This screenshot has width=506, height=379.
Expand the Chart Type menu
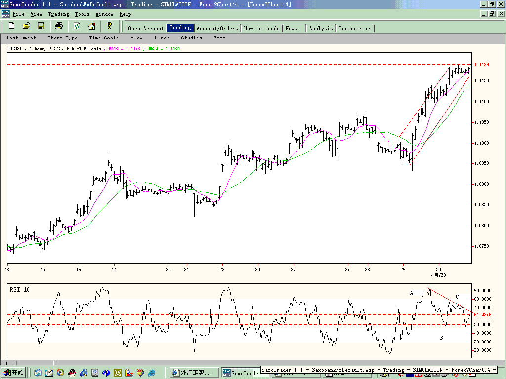click(x=63, y=38)
